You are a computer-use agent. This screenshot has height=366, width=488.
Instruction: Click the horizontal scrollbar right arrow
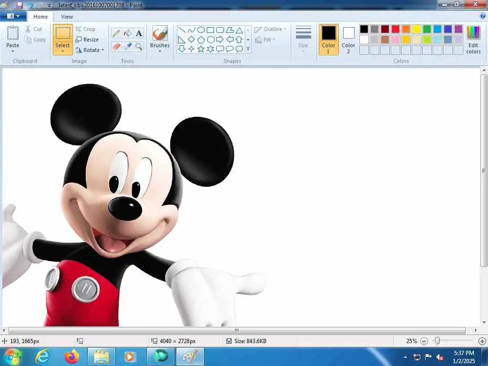tap(476, 330)
